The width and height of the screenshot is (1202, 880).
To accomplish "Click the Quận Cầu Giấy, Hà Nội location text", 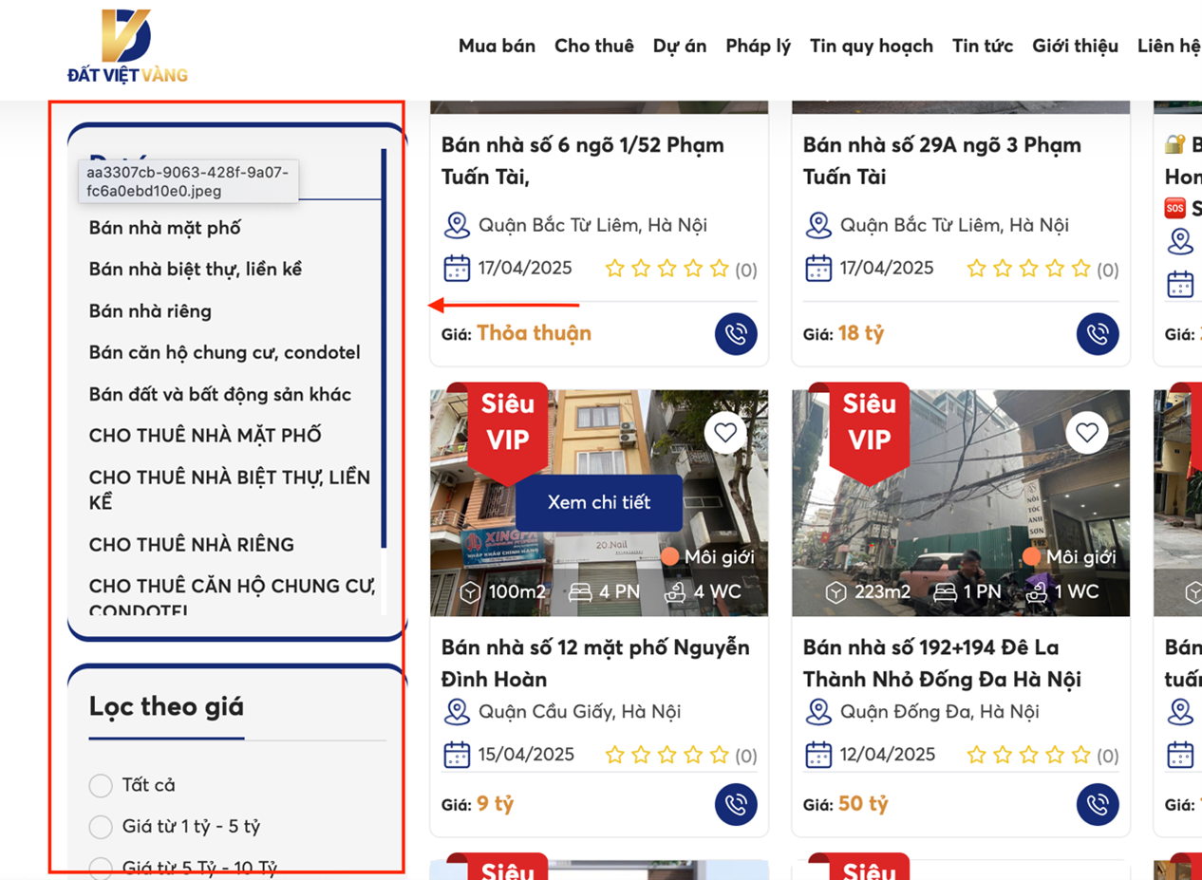I will point(579,712).
